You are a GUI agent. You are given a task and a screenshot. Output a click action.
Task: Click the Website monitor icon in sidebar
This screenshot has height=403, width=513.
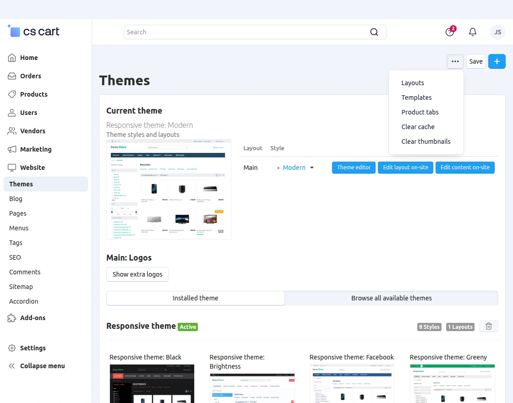click(x=12, y=168)
